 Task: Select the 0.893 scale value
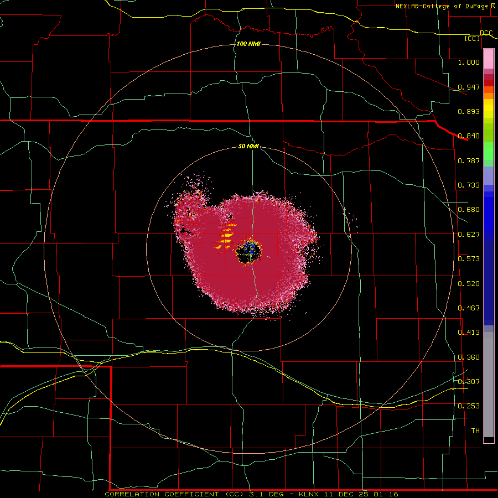[469, 111]
